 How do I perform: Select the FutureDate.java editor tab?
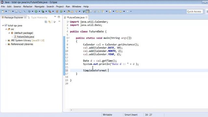click(75, 18)
